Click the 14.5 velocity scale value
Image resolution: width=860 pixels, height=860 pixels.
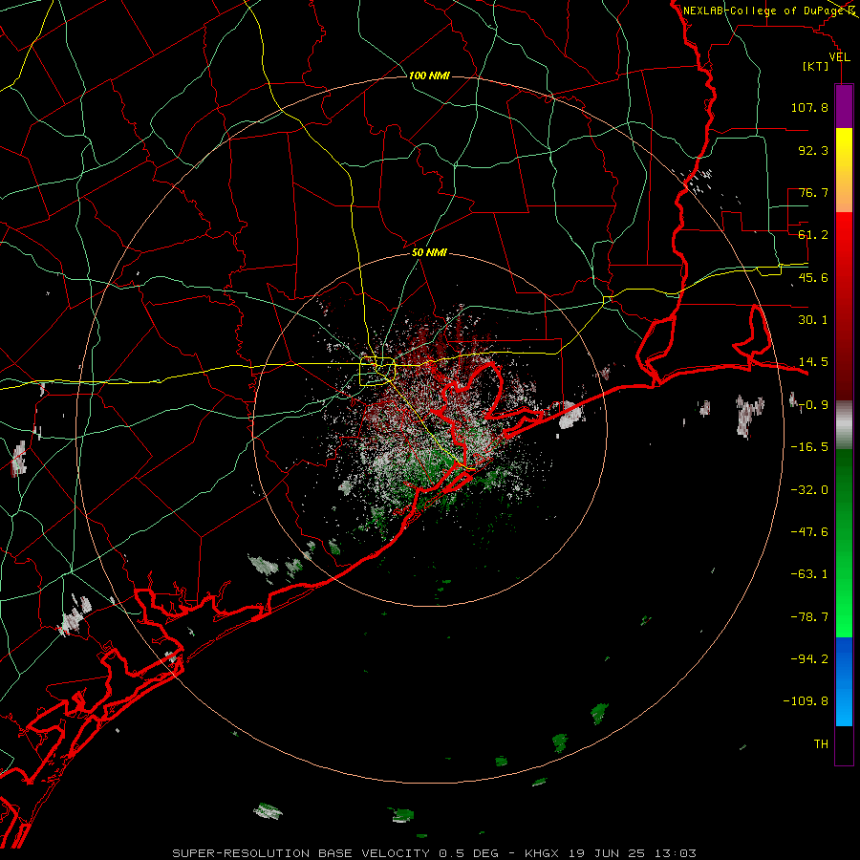pos(813,362)
